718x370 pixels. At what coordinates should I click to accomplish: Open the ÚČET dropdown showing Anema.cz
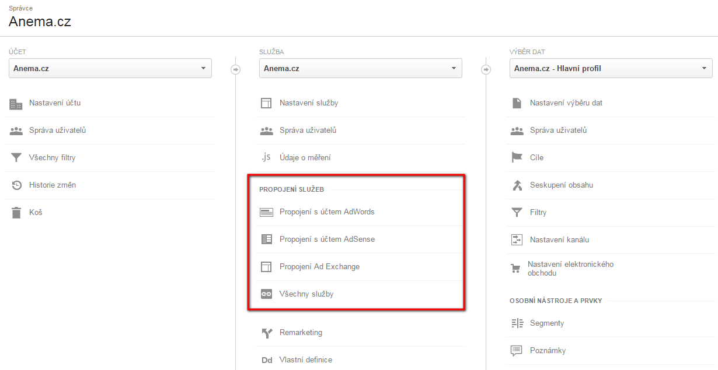110,68
